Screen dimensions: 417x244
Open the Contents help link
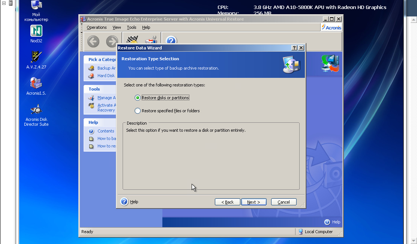click(x=106, y=131)
